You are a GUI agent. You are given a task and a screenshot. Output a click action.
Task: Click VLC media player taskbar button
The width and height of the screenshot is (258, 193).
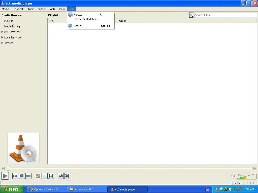click(127, 189)
